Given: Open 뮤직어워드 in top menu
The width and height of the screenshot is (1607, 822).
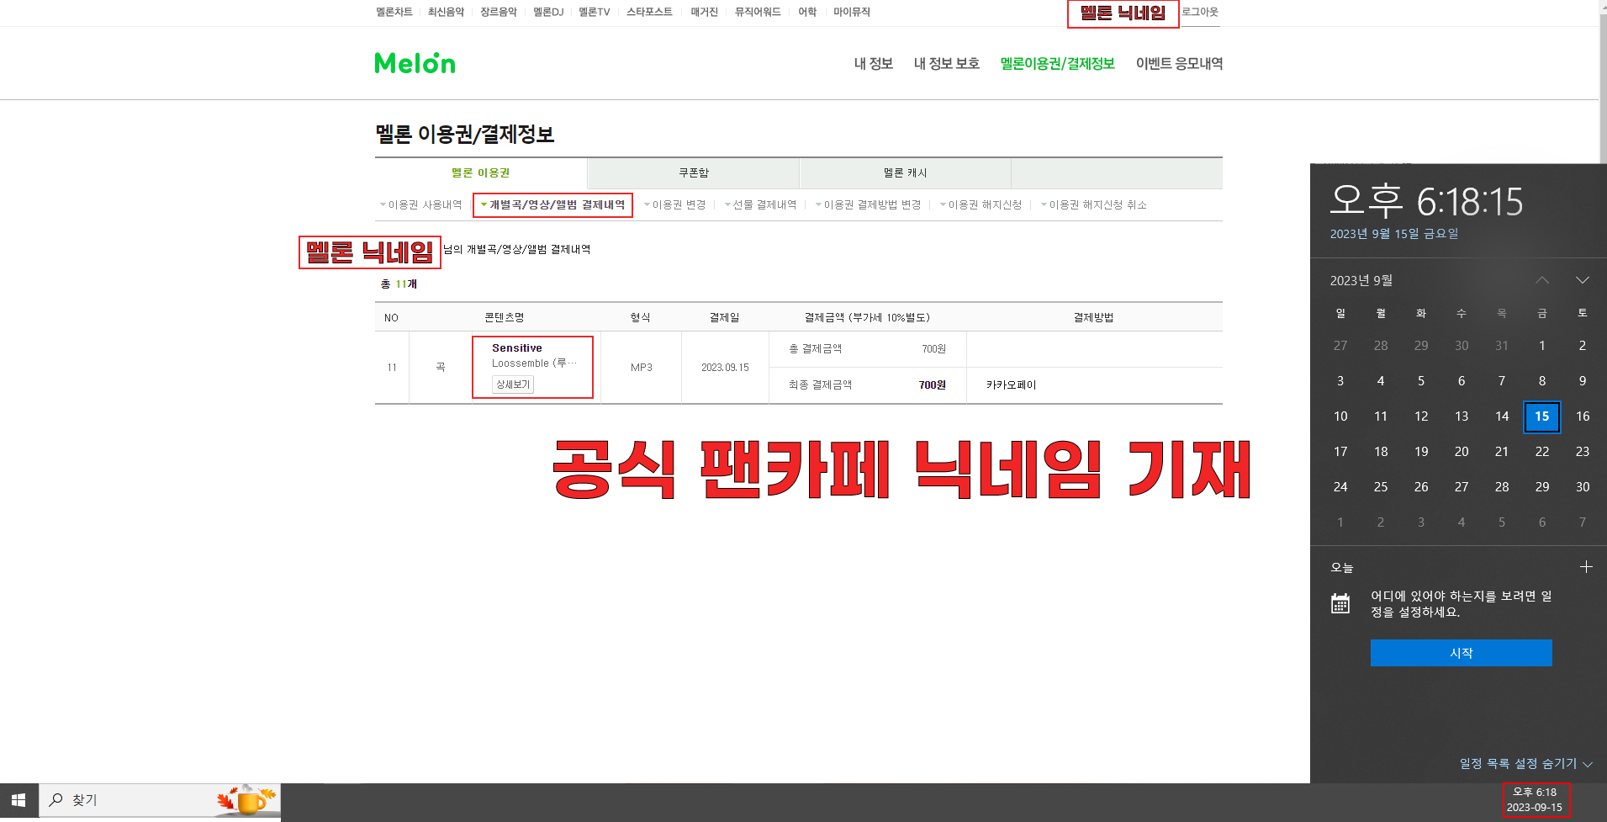Looking at the screenshot, I should pos(758,12).
